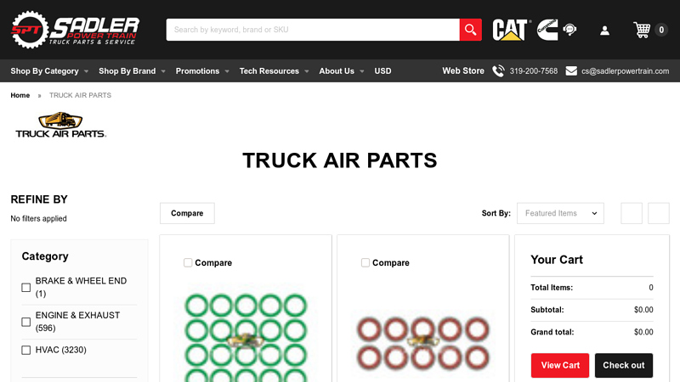This screenshot has width=680, height=382.
Task: Tick Compare on the red O-rings product
Action: (x=365, y=262)
